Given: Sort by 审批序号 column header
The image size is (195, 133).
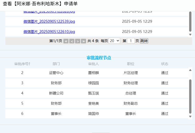Looking at the screenshot, I should [x=22, y=64].
